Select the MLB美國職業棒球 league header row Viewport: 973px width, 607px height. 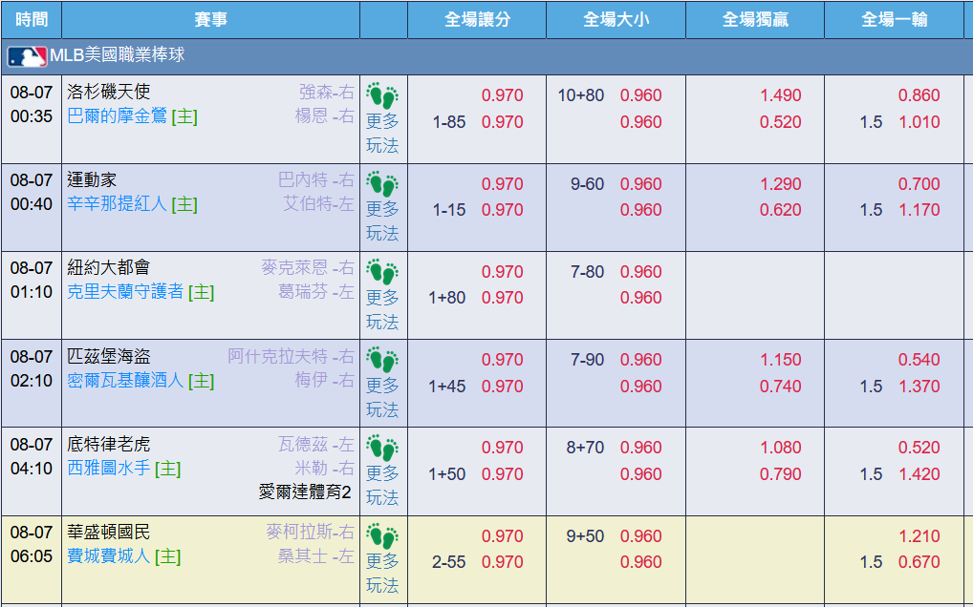pos(486,56)
